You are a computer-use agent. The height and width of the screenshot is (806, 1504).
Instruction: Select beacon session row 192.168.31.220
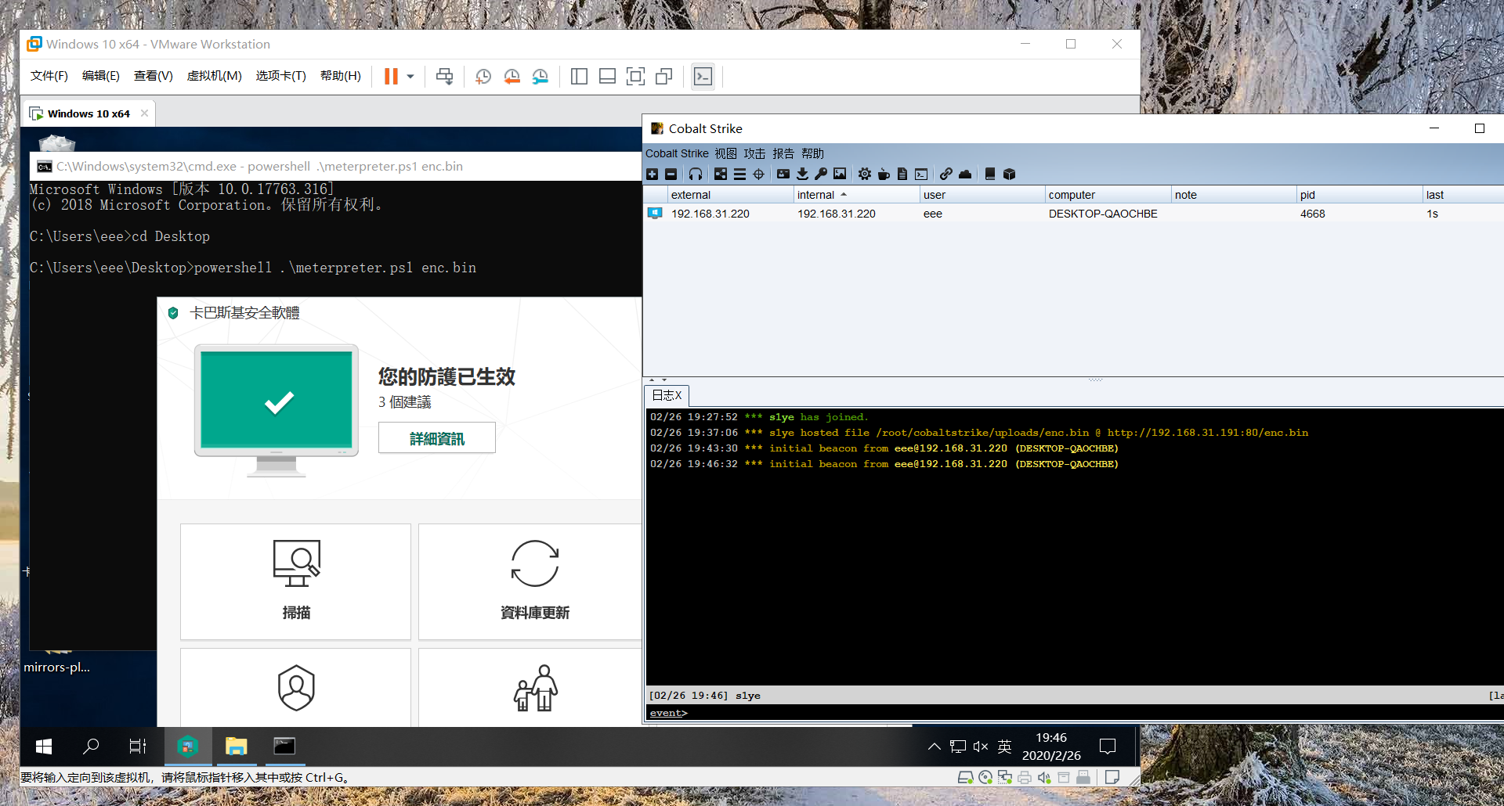tap(1073, 214)
